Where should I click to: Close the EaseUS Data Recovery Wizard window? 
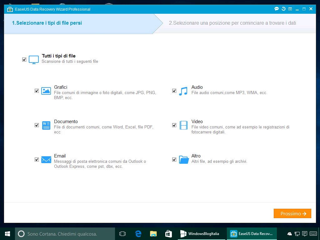tap(311, 9)
